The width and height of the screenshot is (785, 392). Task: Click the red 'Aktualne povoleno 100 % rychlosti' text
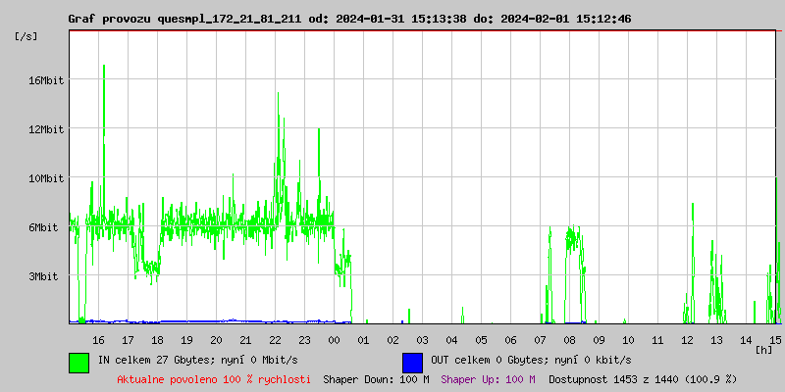tap(214, 378)
